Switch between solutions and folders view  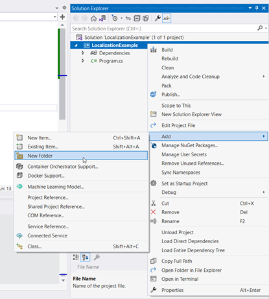[x=102, y=18]
